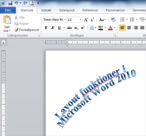
Task: Switch to the Startside tab
Action: click(27, 10)
